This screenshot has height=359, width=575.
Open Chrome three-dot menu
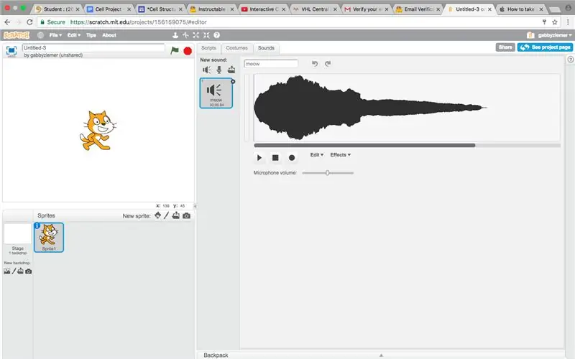point(568,22)
